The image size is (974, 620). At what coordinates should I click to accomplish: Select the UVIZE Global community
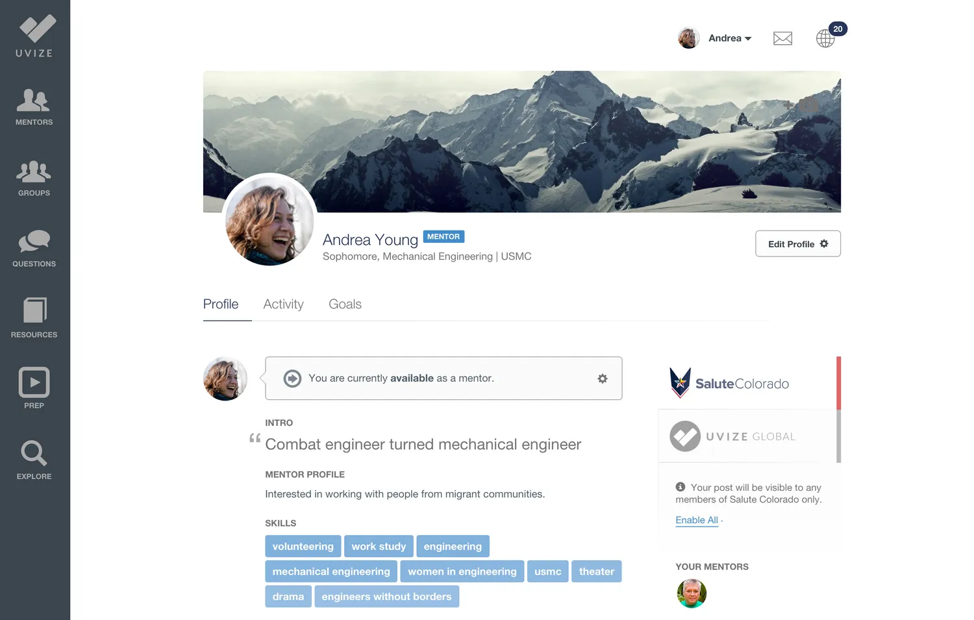[732, 436]
